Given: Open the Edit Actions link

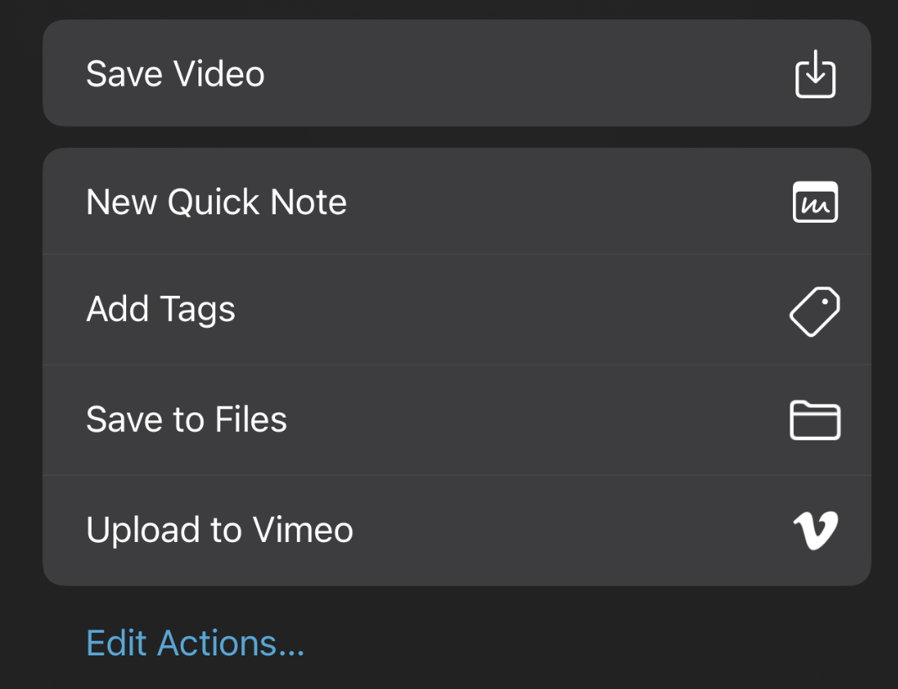Looking at the screenshot, I should (195, 644).
